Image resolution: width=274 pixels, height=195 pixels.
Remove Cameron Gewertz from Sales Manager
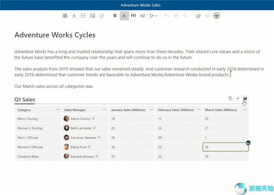coord(99,137)
